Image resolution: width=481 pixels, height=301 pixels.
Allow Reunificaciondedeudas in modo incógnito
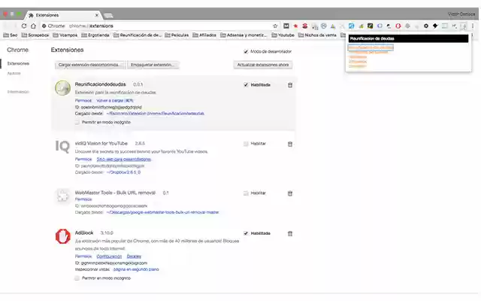tap(77, 122)
